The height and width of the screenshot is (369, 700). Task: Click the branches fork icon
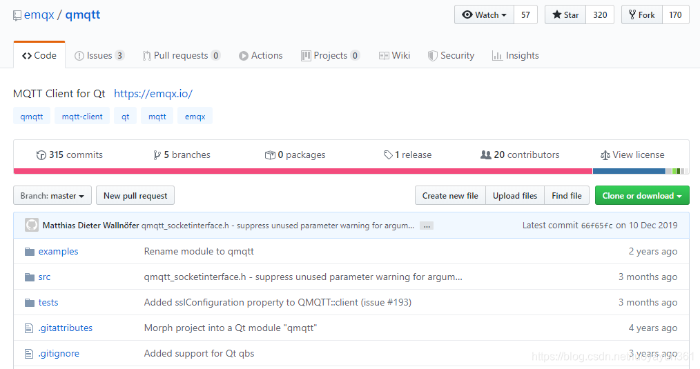157,154
